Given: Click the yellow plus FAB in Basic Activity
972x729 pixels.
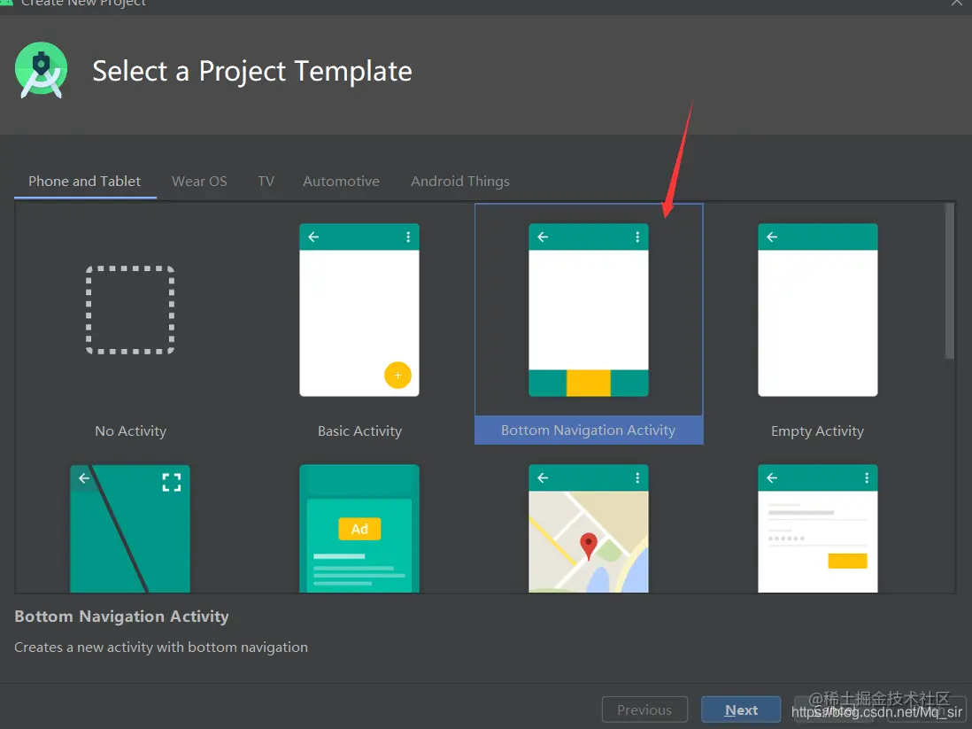Looking at the screenshot, I should coord(398,376).
